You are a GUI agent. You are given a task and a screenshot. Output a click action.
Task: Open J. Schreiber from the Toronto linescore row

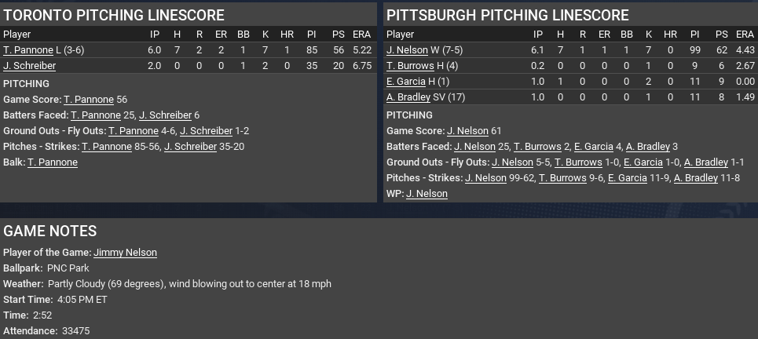point(29,66)
